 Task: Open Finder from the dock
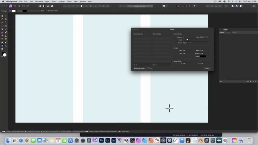click(8, 141)
